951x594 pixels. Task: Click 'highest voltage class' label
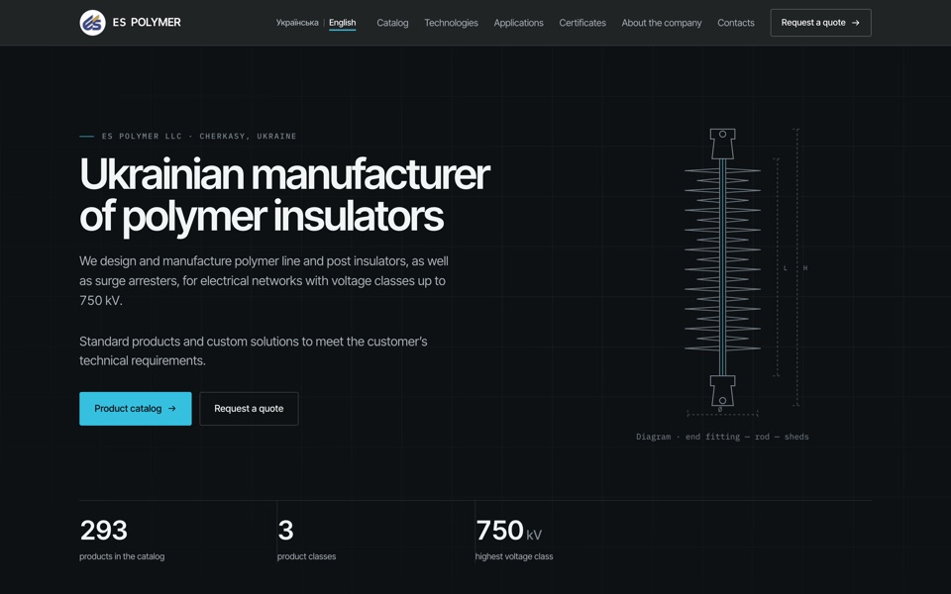tap(514, 556)
